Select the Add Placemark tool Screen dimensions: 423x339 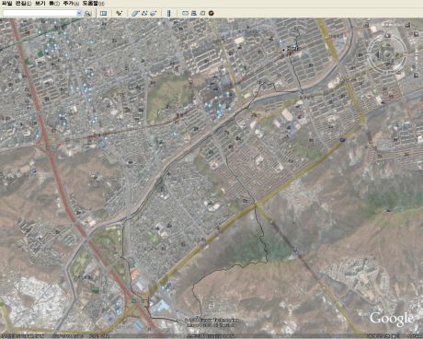coord(120,13)
